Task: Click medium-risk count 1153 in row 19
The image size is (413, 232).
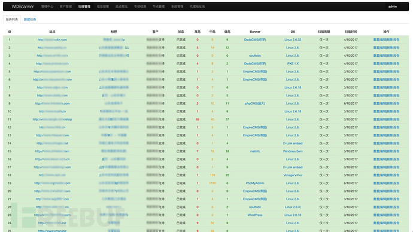Action: tap(212, 183)
